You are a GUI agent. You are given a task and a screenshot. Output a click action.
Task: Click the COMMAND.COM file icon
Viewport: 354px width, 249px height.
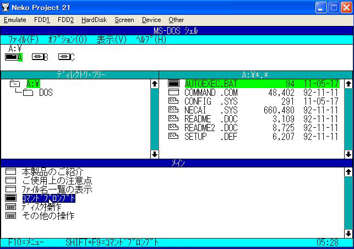[x=173, y=92]
